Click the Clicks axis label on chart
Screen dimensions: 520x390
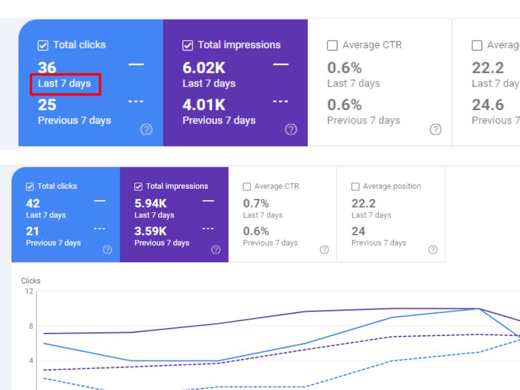click(x=31, y=281)
